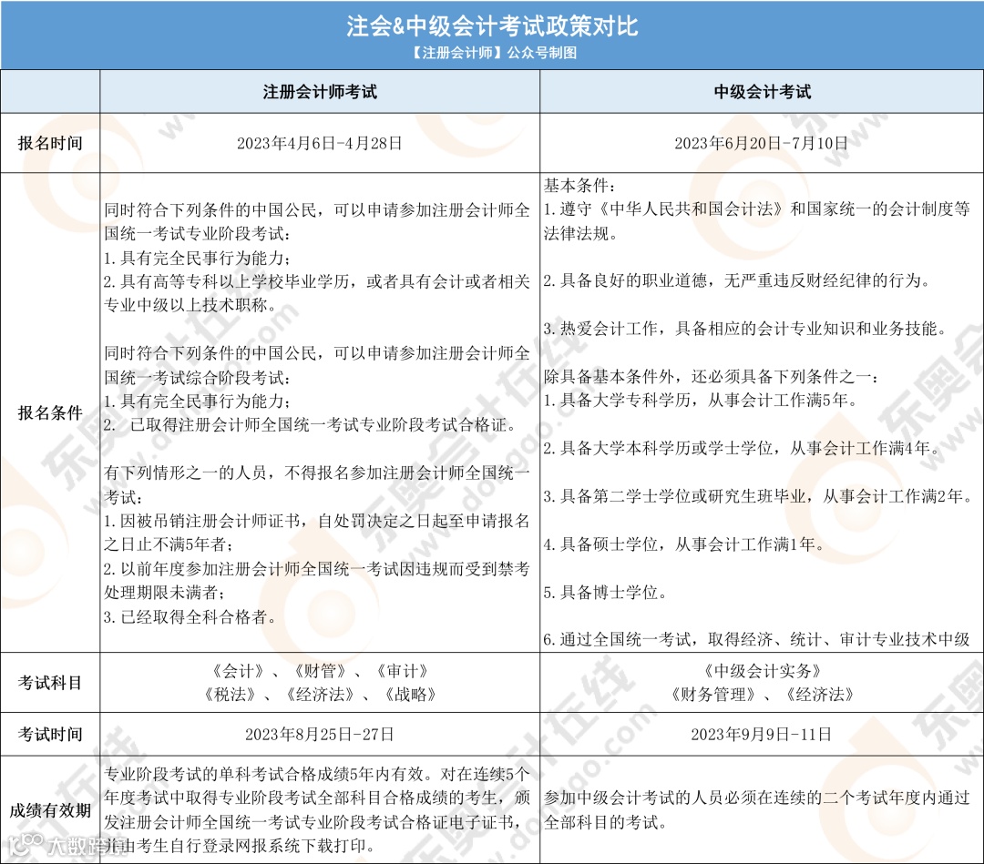Click the exam date '2023年9月9日-11日'
This screenshot has width=984, height=864.
pos(761,734)
